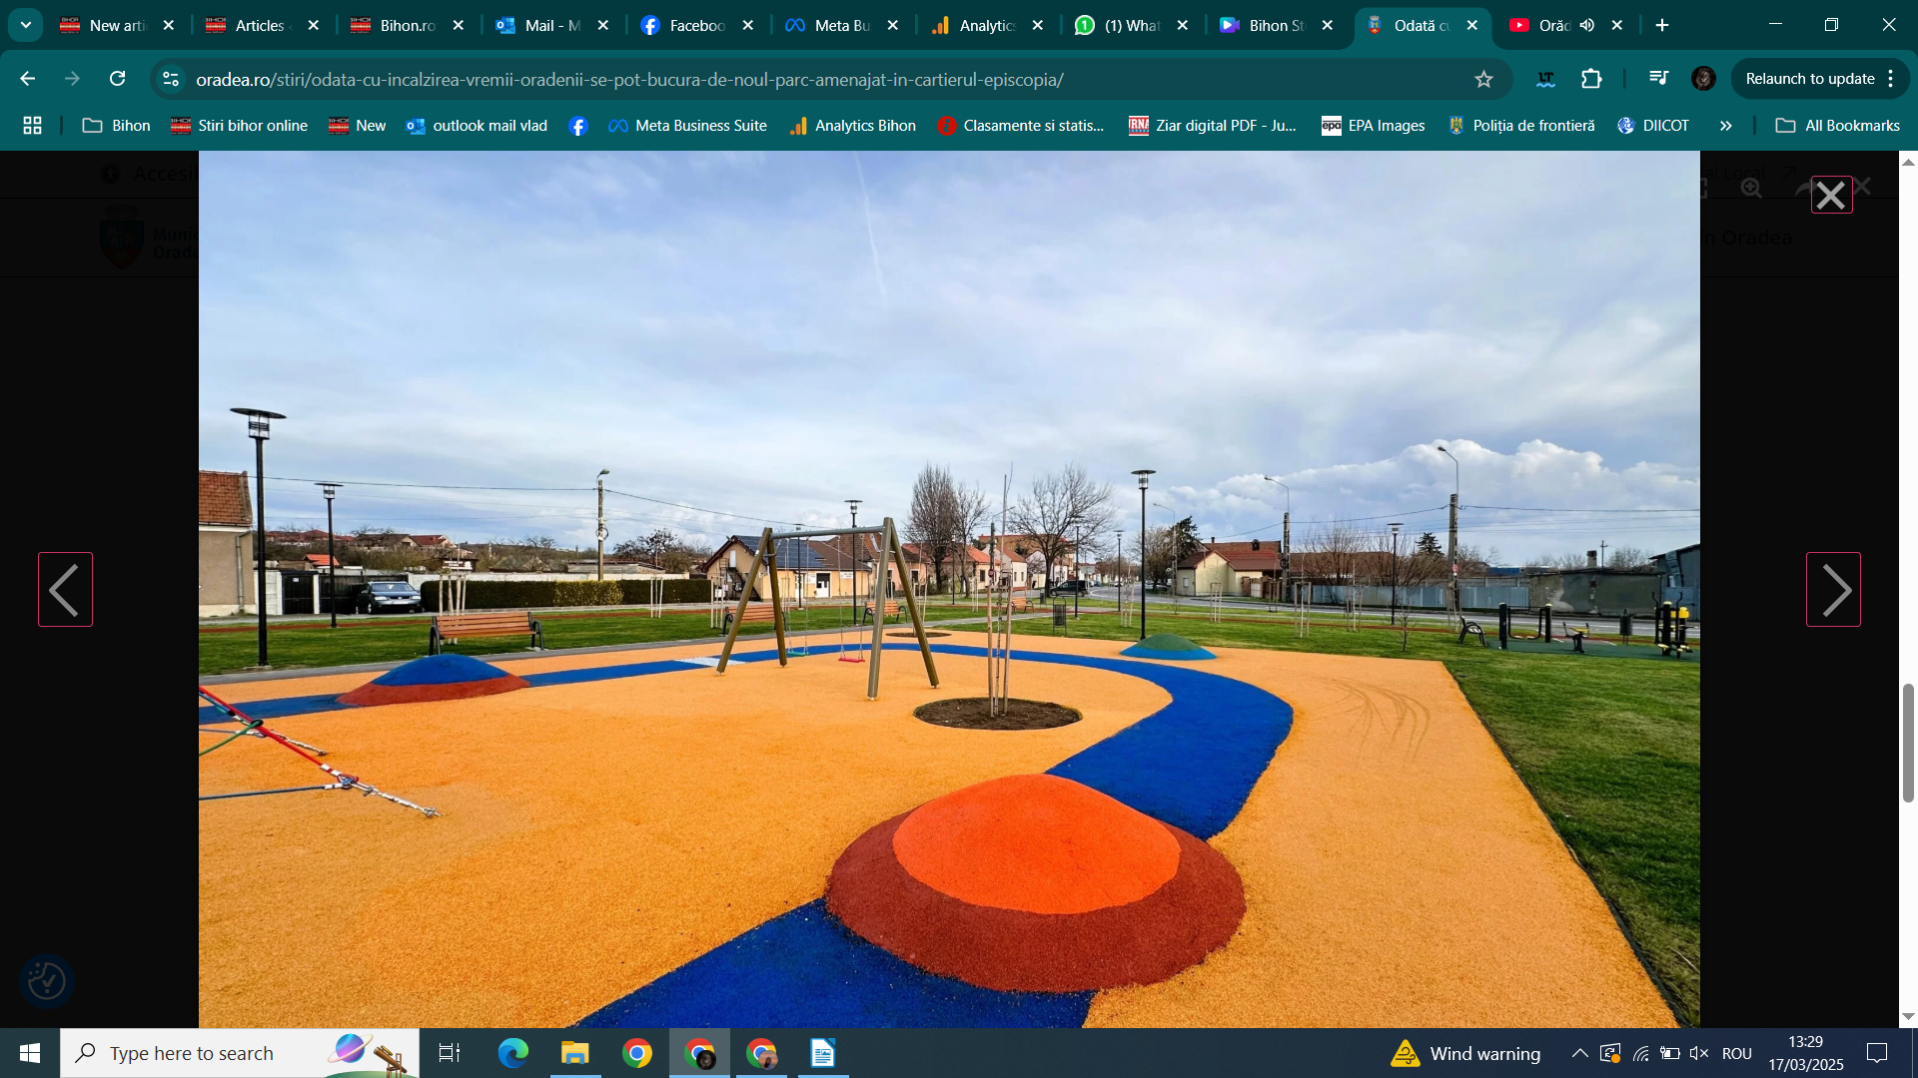
Task: Click Relaunch to update button
Action: 1809,79
